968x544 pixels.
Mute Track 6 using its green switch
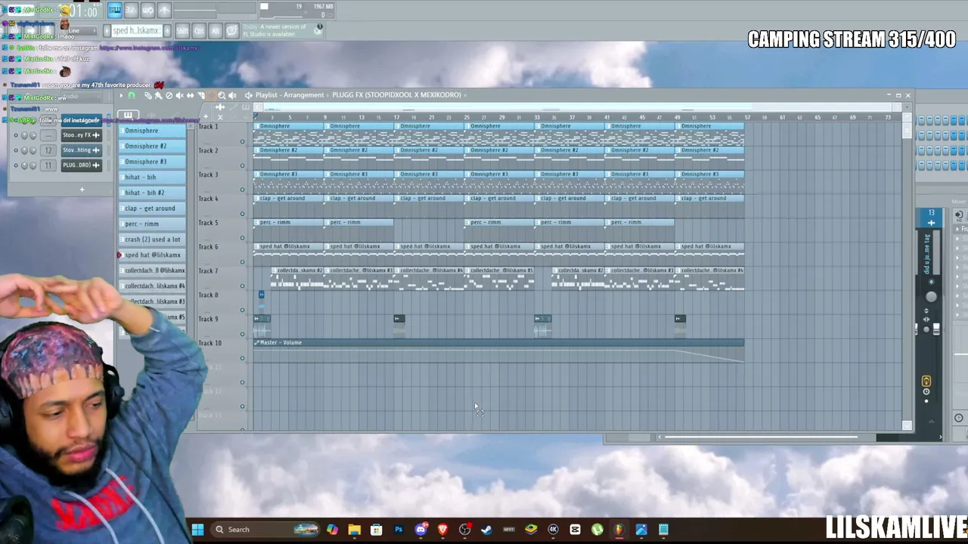tap(243, 262)
